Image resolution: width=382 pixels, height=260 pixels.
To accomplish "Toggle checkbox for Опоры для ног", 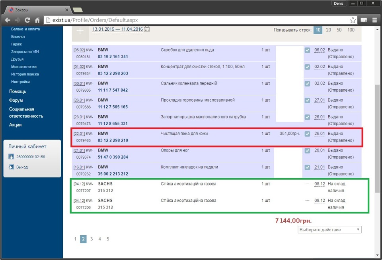I will click(x=308, y=150).
